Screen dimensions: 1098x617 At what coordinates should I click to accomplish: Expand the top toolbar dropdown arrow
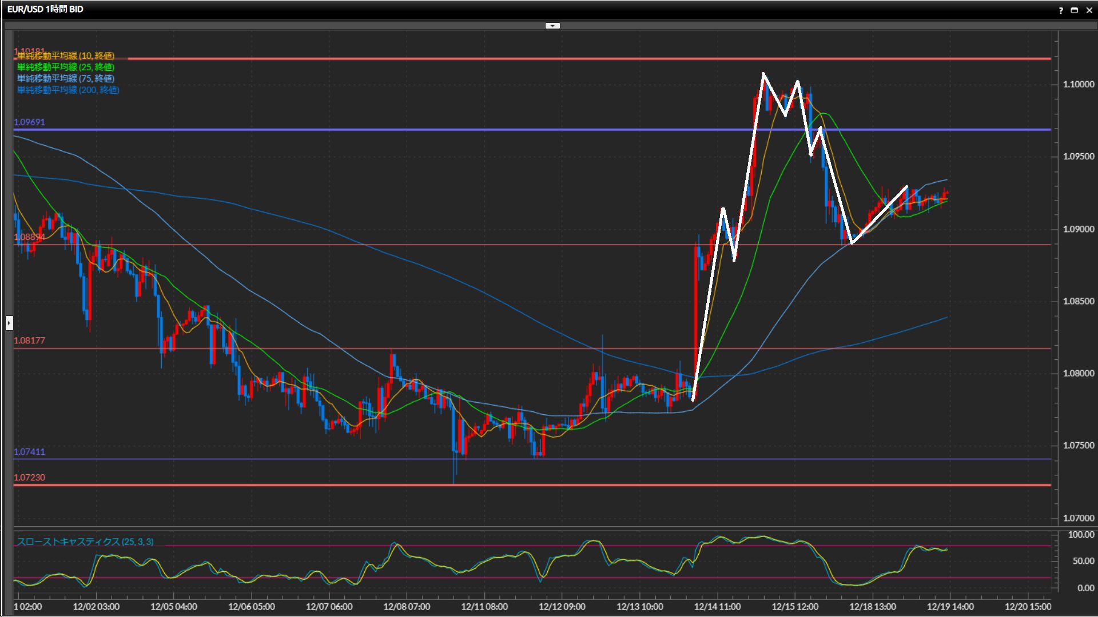[552, 26]
